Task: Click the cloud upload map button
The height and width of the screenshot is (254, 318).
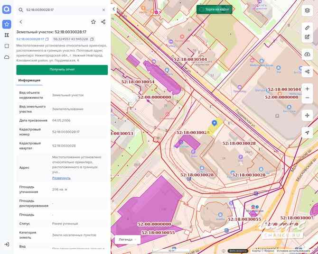Action: pyautogui.click(x=307, y=54)
